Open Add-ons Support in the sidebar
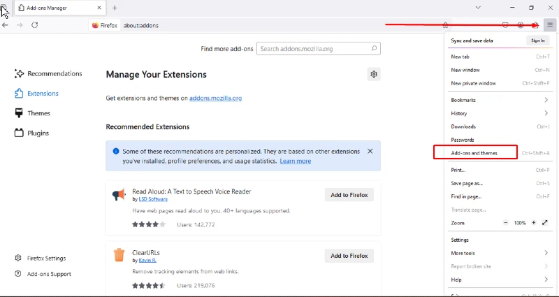The width and height of the screenshot is (559, 297). coord(43,274)
